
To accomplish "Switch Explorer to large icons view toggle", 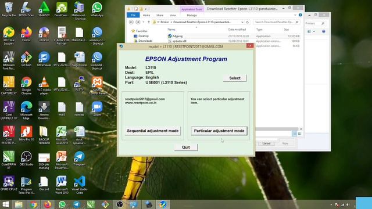I will click(299, 134).
